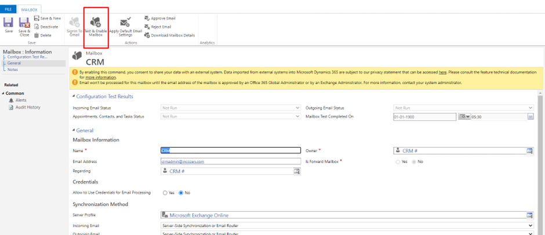Download Mailbox Details
The height and width of the screenshot is (235, 545).
(170, 35)
